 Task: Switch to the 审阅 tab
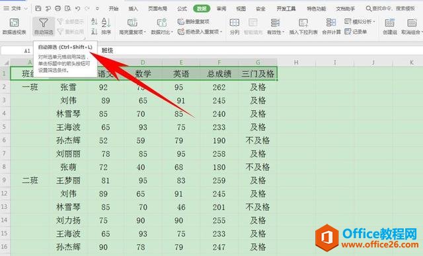coord(221,9)
